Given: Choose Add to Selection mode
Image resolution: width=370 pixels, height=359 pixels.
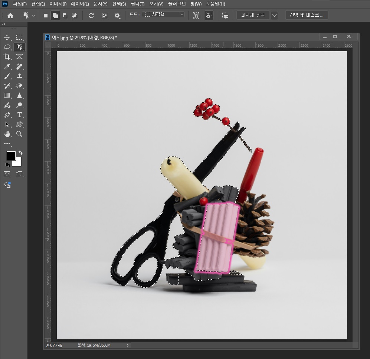Looking at the screenshot, I should (55, 16).
